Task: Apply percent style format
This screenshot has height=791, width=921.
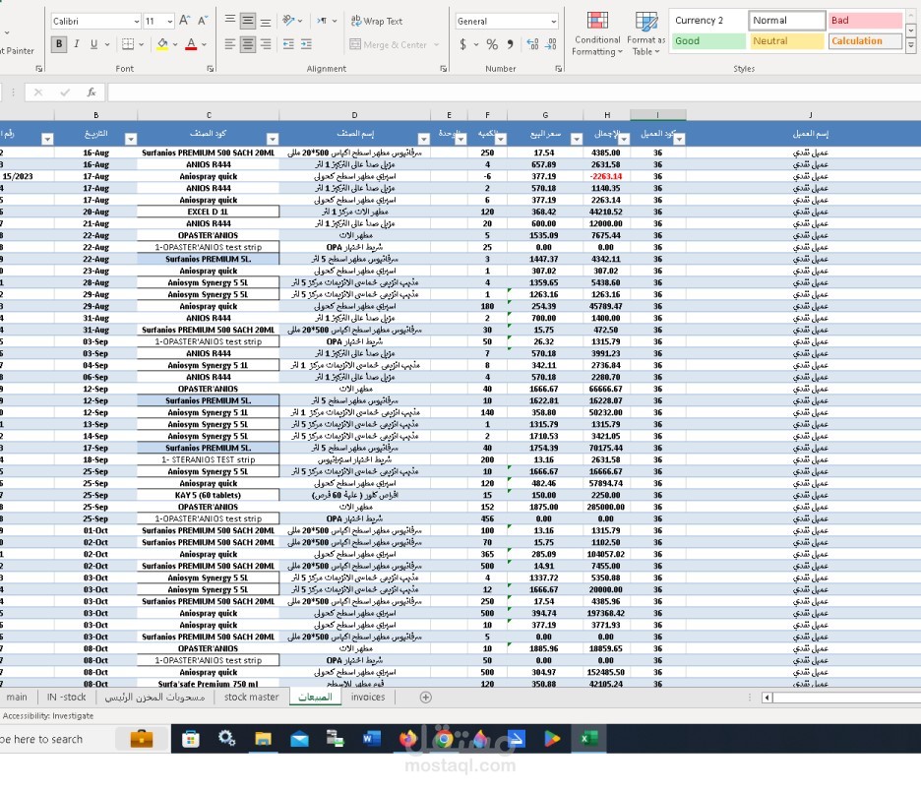Action: tap(492, 44)
